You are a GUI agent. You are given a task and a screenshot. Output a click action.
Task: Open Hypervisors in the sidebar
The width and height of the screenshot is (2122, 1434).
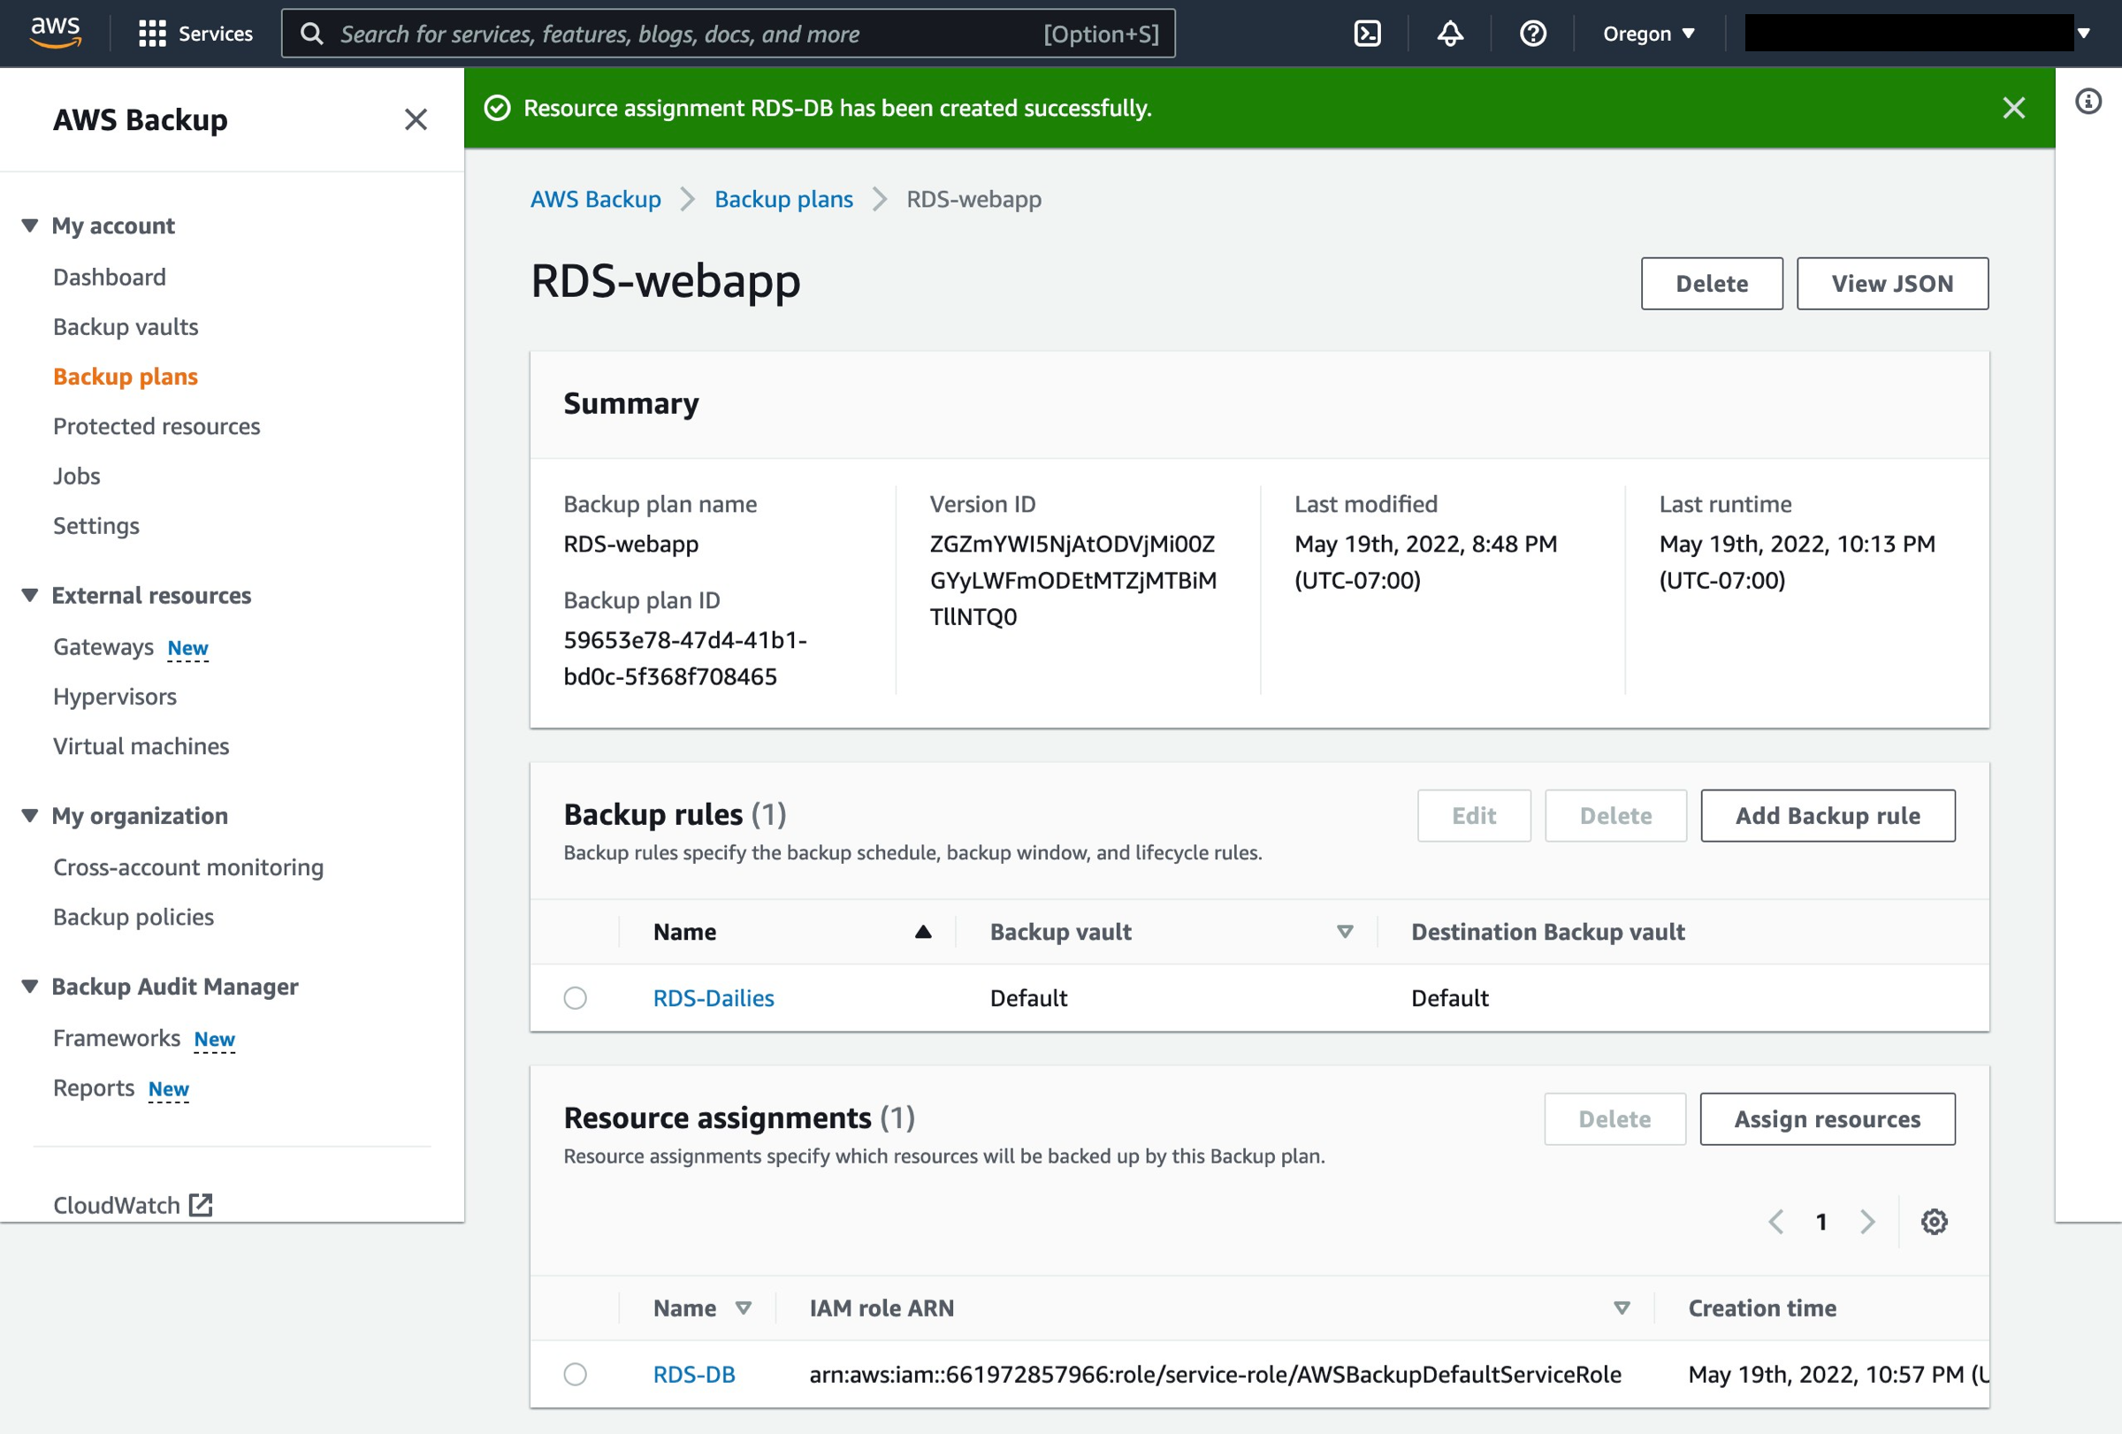pos(115,697)
